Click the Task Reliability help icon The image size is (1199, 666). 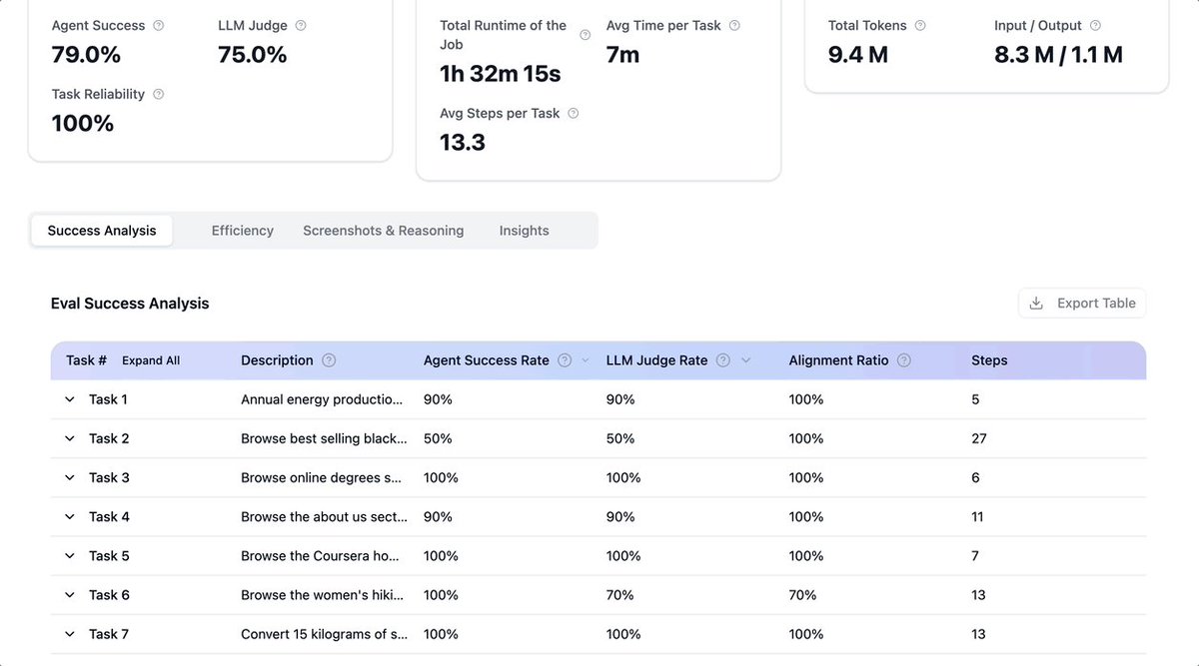click(x=159, y=94)
